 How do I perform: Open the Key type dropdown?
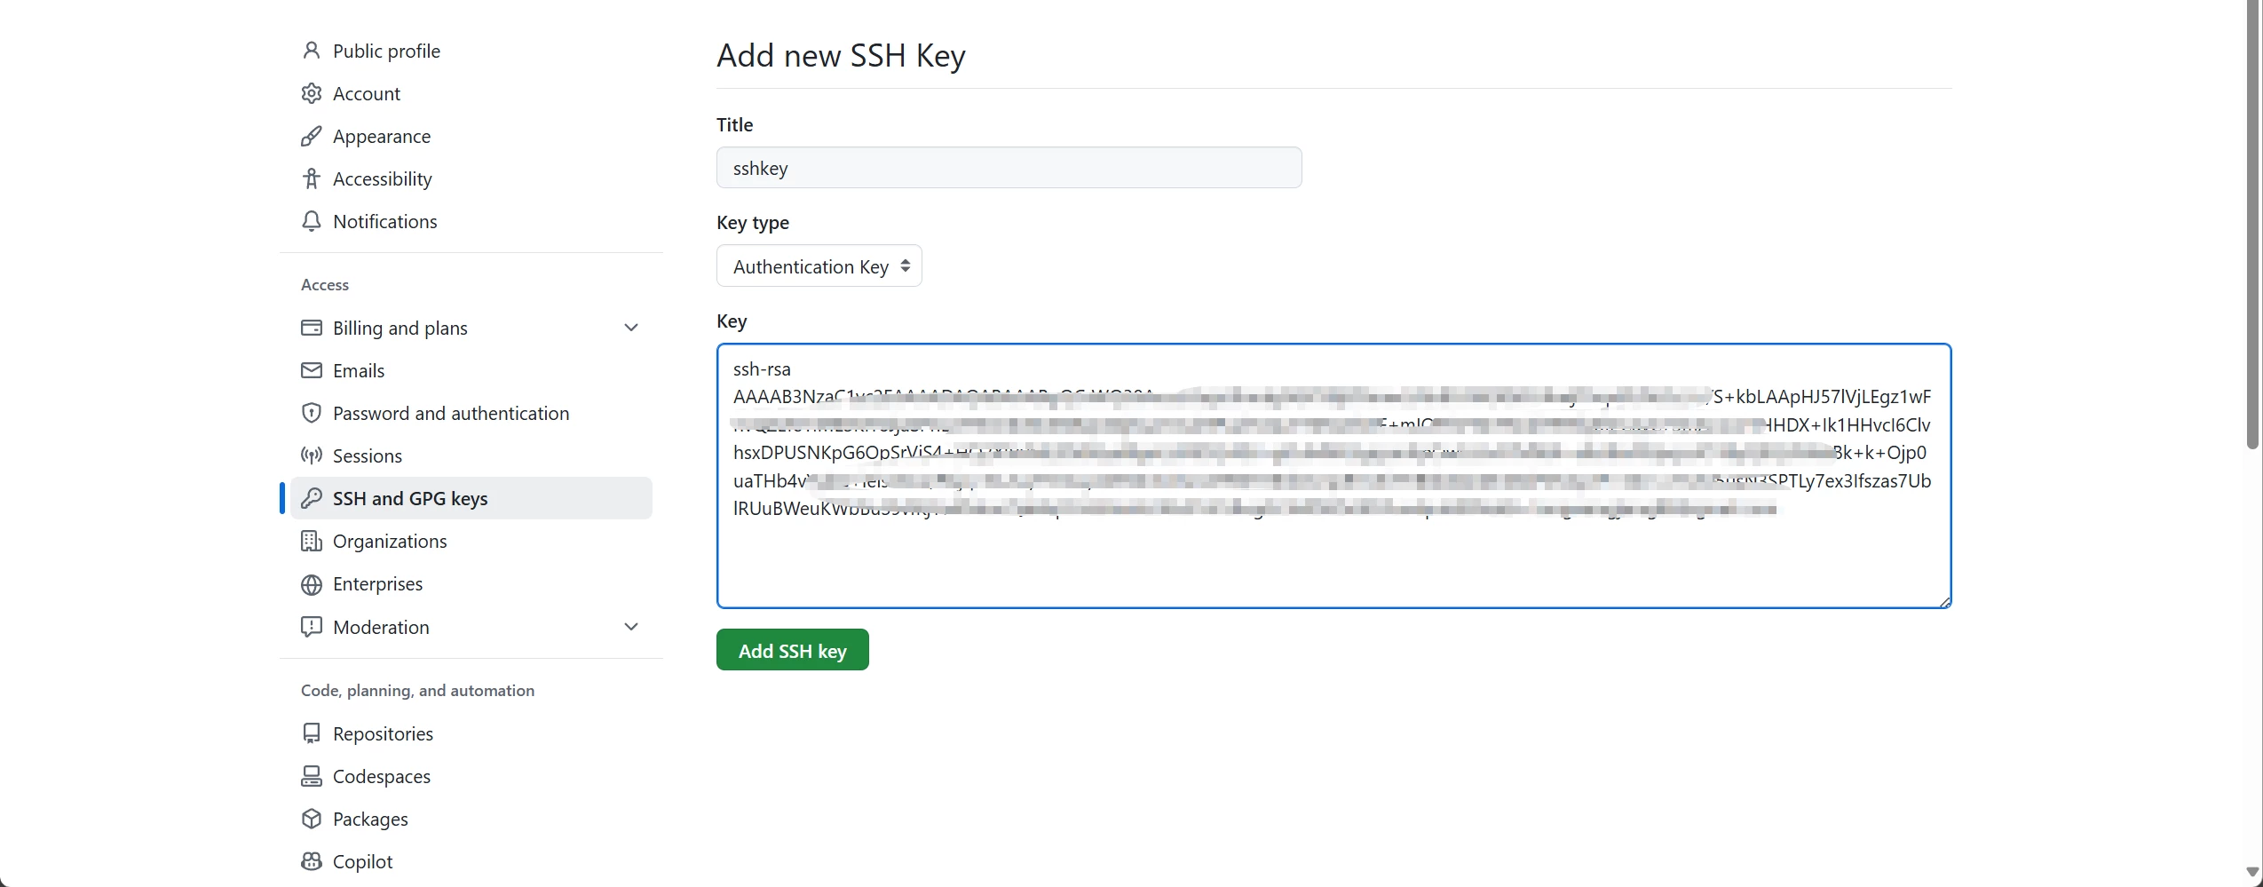819,266
